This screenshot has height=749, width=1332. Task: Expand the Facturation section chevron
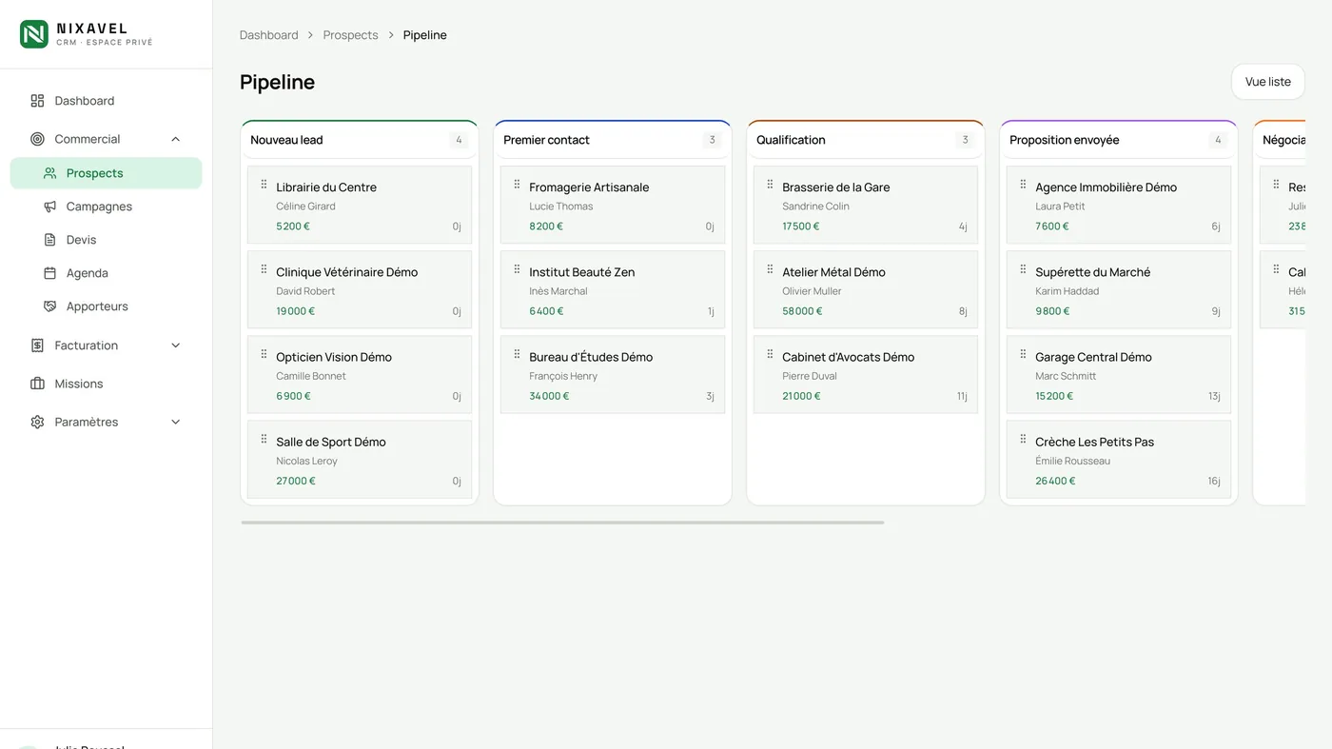click(x=175, y=345)
